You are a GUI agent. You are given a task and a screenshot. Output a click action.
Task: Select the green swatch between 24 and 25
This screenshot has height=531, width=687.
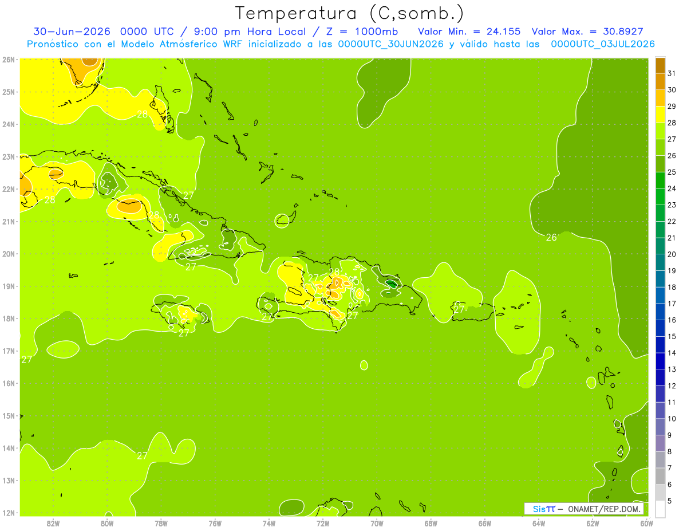coord(660,180)
